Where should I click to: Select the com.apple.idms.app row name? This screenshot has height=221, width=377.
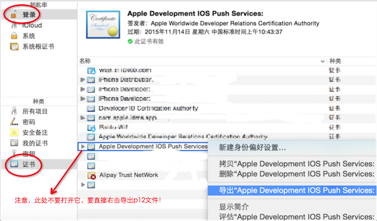pyautogui.click(x=128, y=118)
